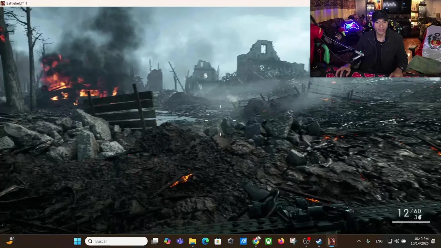Screen dimensions: 441x248
Task: Launch Firefox from the taskbar
Action: click(281, 241)
